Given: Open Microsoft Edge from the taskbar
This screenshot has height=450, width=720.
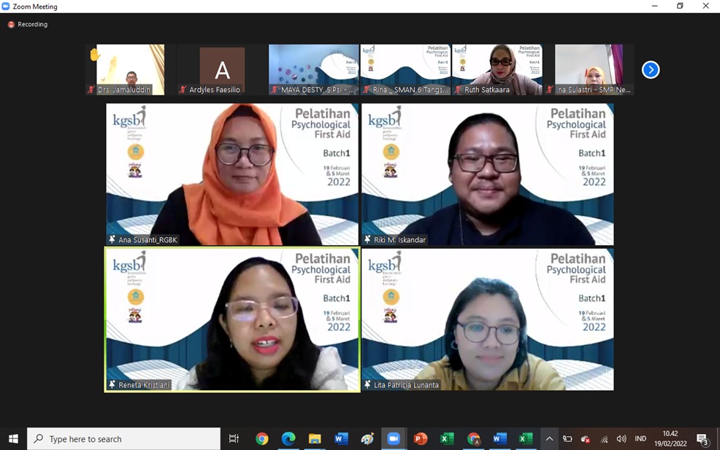Looking at the screenshot, I should [288, 438].
